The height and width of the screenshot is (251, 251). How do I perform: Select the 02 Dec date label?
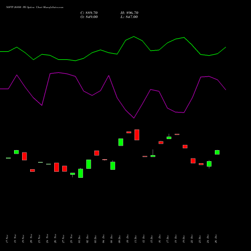coord(87,239)
